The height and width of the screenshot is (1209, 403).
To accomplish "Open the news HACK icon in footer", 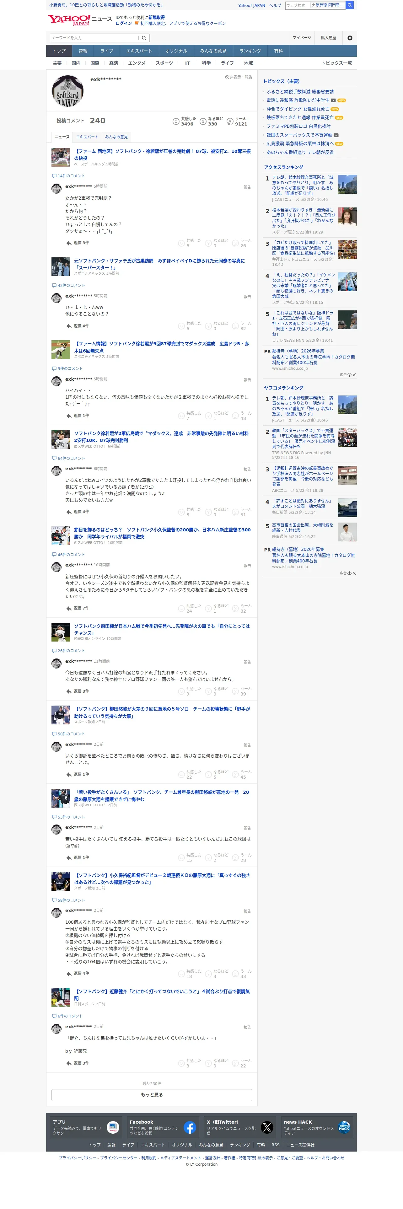I will pos(344,1127).
